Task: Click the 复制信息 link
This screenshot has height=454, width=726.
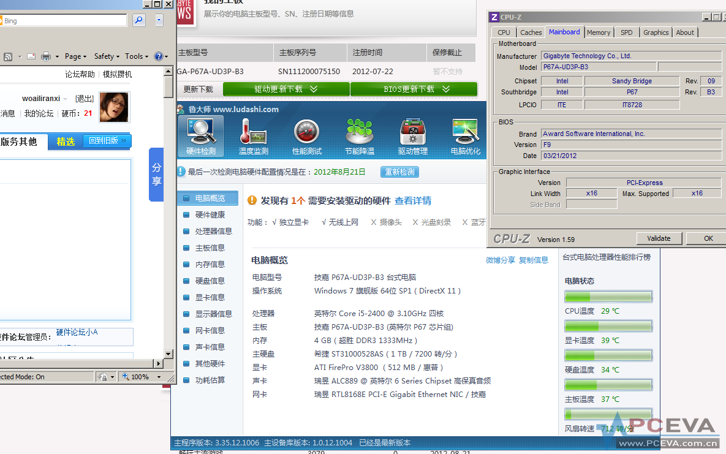Action: (x=534, y=260)
